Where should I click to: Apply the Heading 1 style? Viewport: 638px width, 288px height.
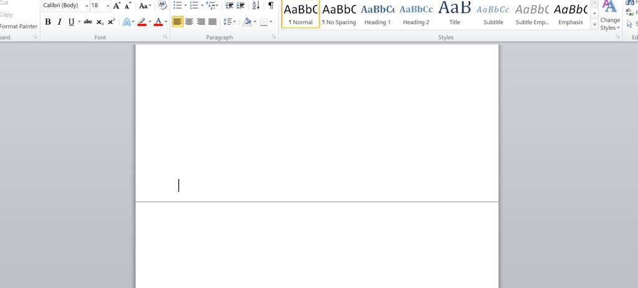tap(378, 14)
